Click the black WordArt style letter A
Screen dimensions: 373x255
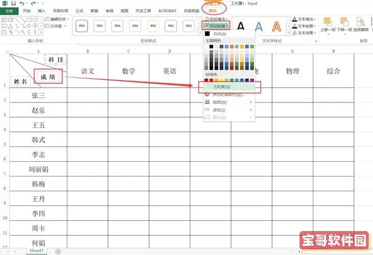pyautogui.click(x=241, y=26)
